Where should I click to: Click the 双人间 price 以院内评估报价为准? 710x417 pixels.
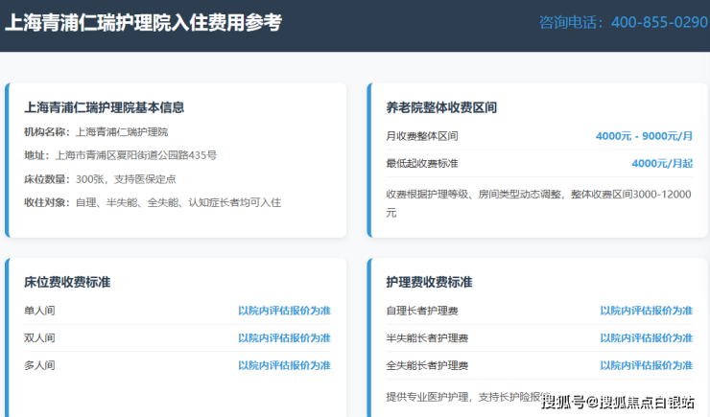coord(284,337)
